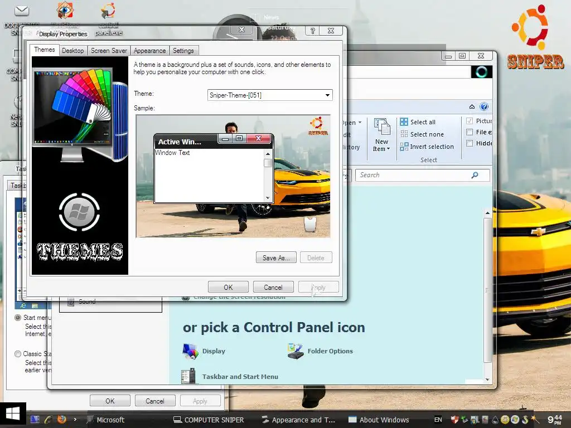This screenshot has width=571, height=428.
Task: Click inside the Search field
Action: [x=423, y=175]
